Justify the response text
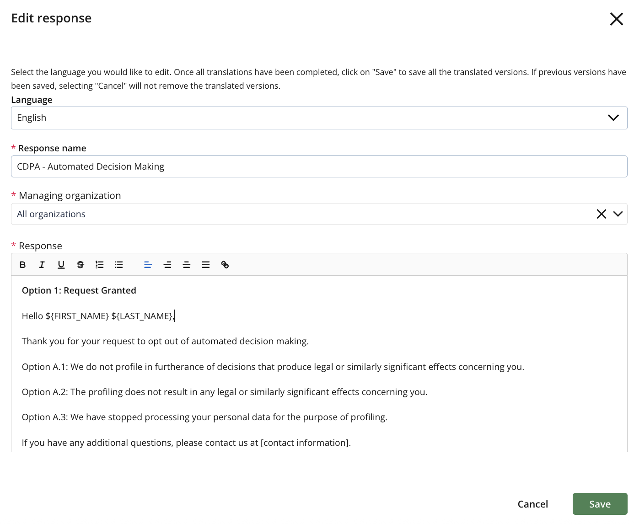Screen dimensions: 634x524 click(x=205, y=265)
